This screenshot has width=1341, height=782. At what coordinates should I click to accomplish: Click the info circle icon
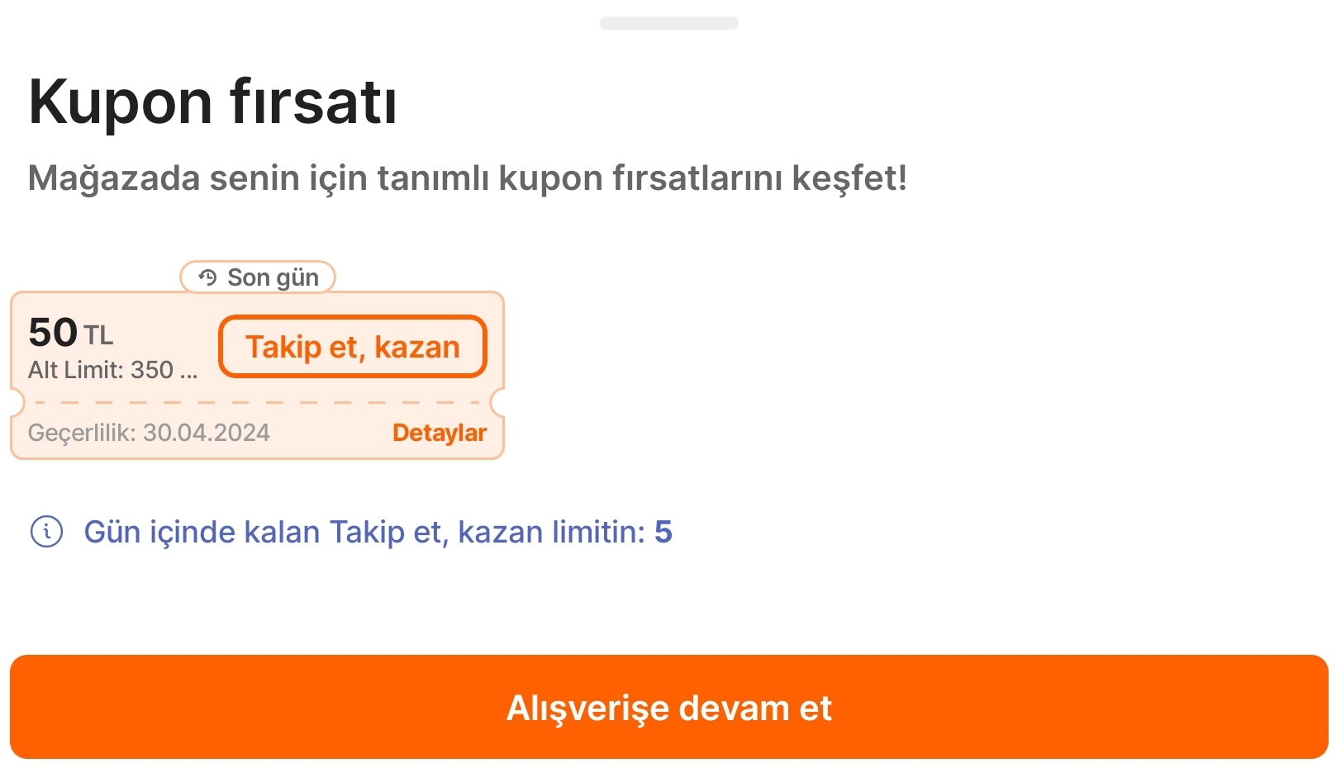(x=46, y=532)
